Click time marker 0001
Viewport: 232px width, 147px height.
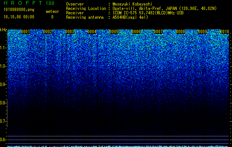[x=25, y=32]
